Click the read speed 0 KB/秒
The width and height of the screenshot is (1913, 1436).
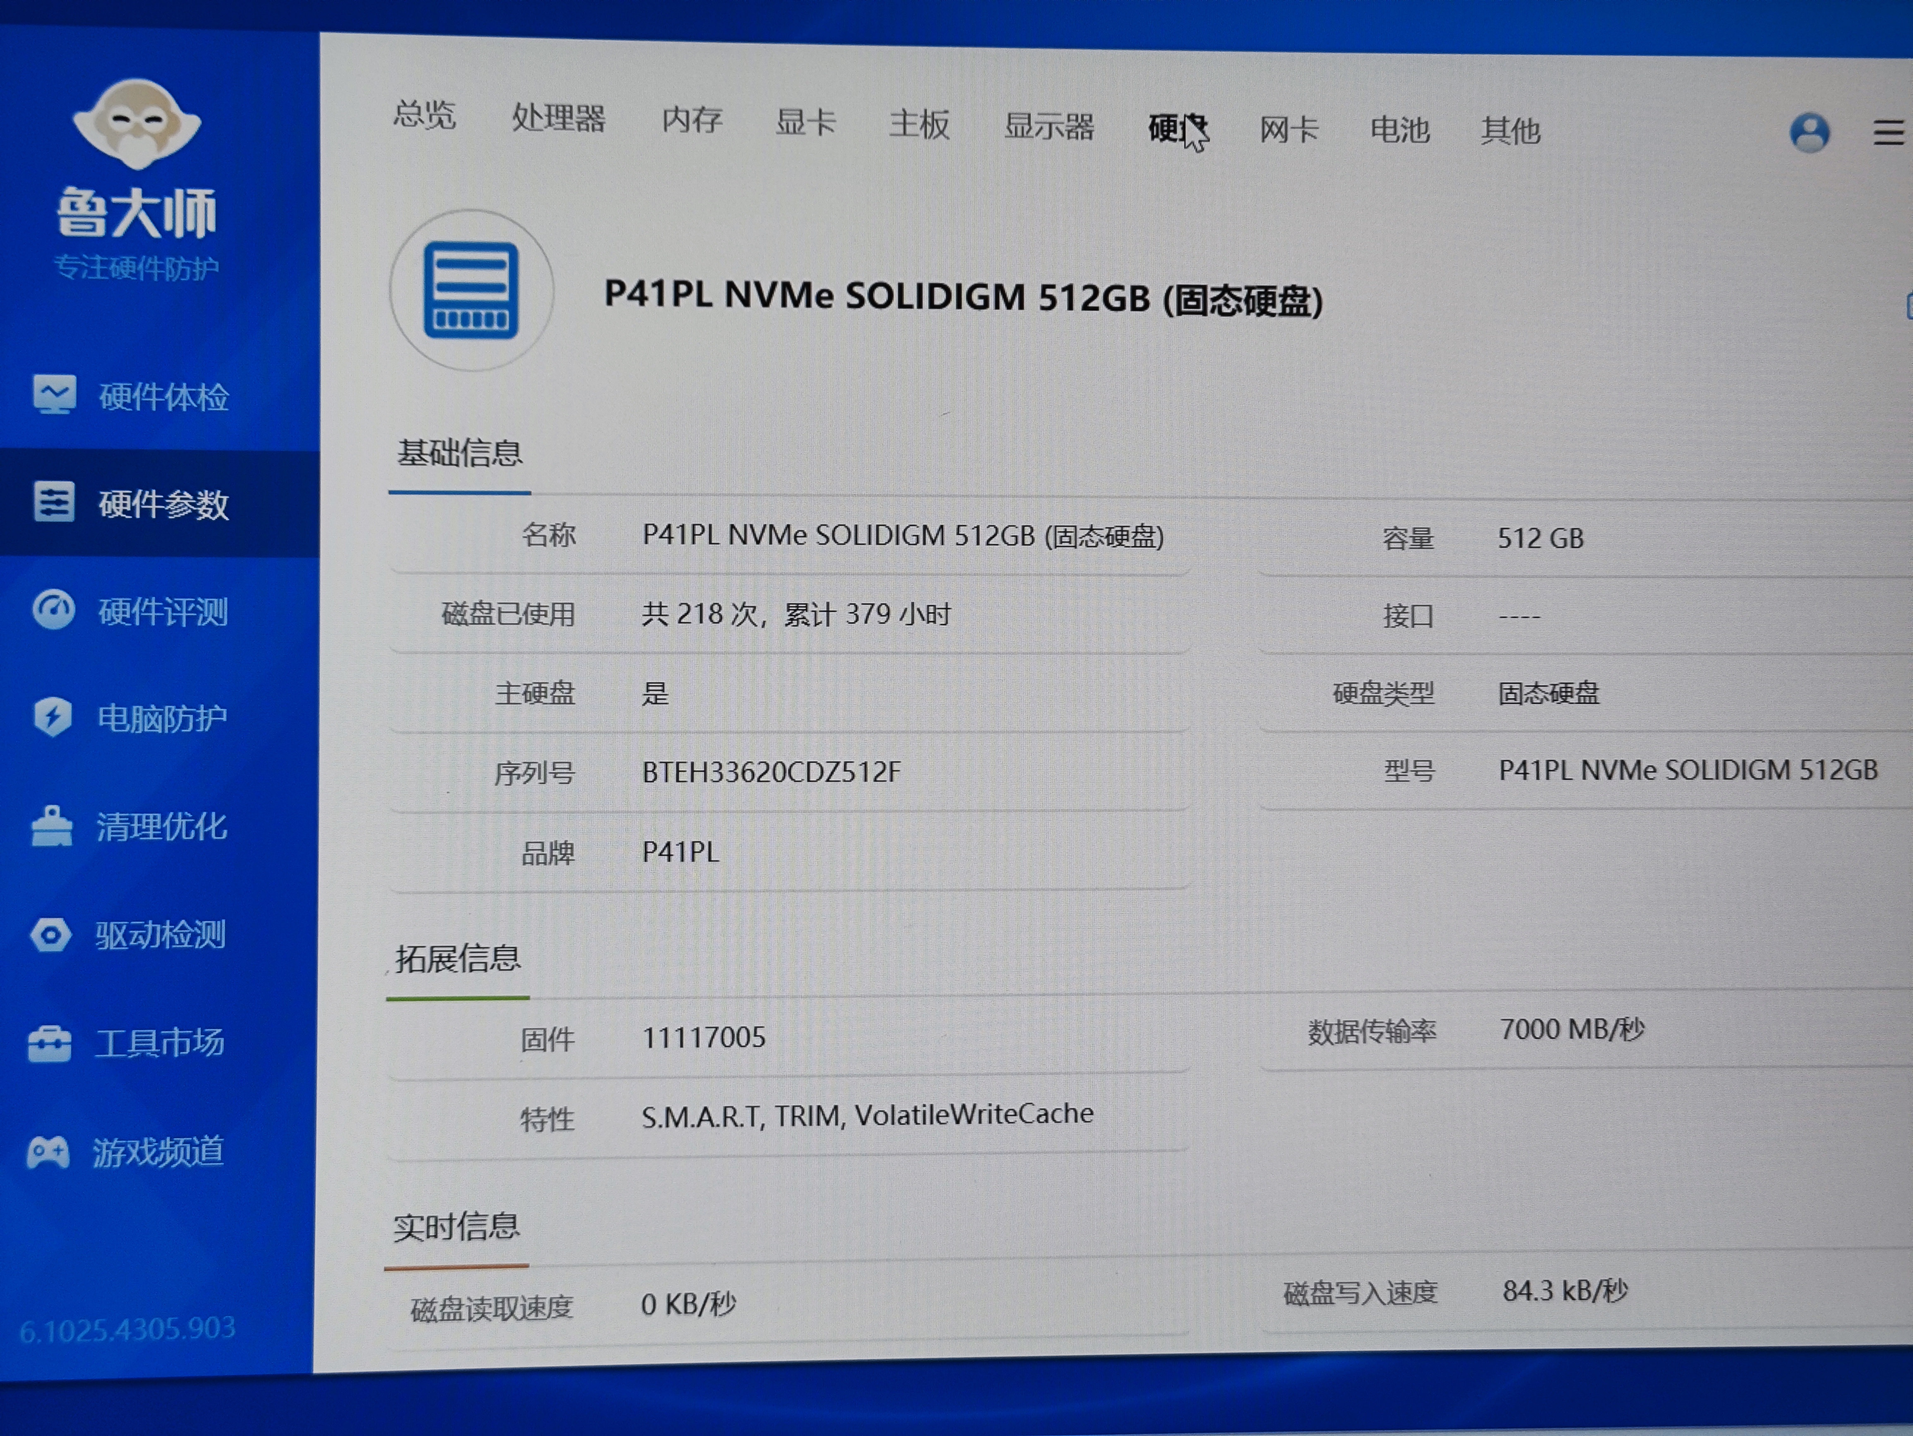click(x=688, y=1304)
